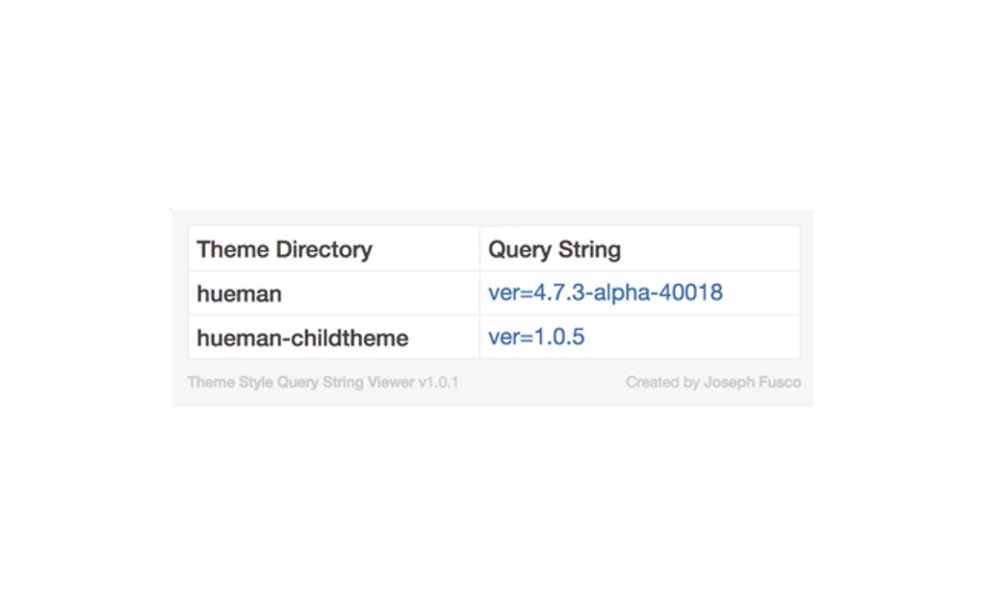
Task: Click Joseph Fusco author name
Action: point(750,381)
